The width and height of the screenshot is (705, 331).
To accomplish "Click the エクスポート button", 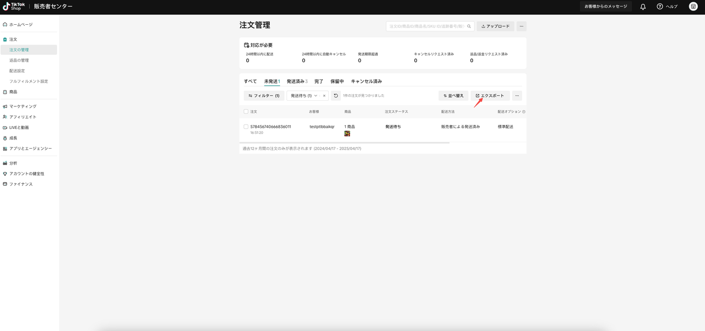I will (x=490, y=96).
